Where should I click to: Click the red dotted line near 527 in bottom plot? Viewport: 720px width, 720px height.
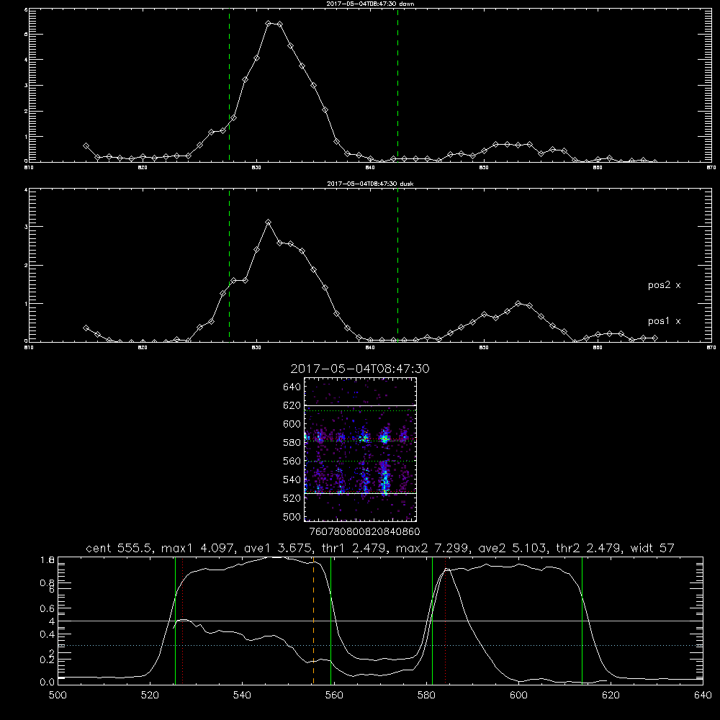pos(183,621)
